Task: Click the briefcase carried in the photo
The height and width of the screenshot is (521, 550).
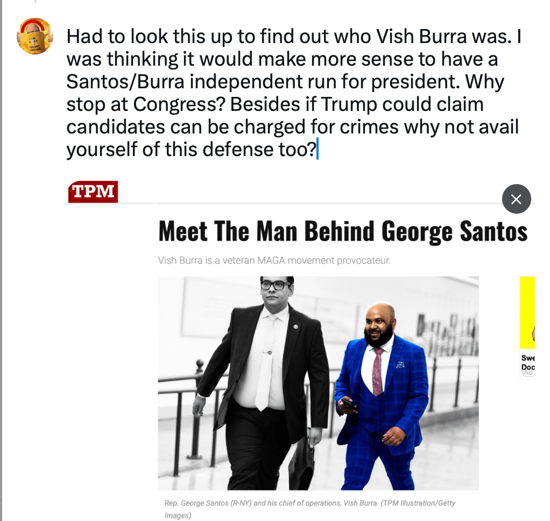Action: click(x=301, y=460)
